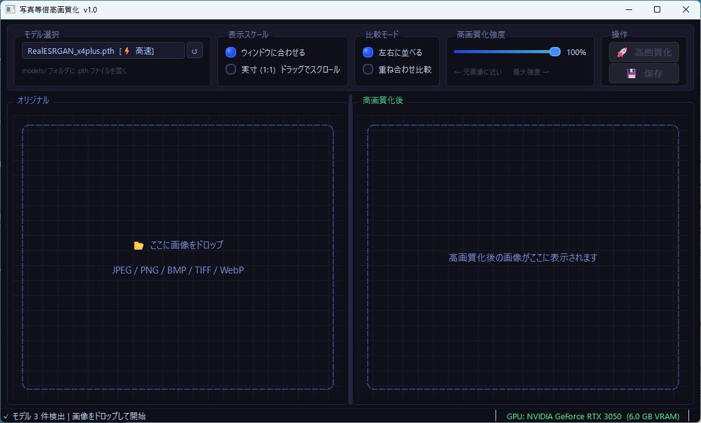Click the 高画質化強度 slider handle
Screen dimensions: 701x423
(555, 52)
